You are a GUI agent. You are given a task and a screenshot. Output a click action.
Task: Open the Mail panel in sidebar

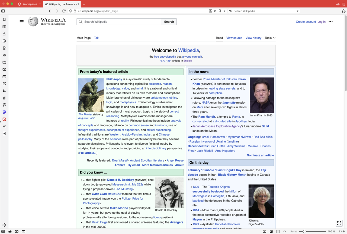coord(4,70)
